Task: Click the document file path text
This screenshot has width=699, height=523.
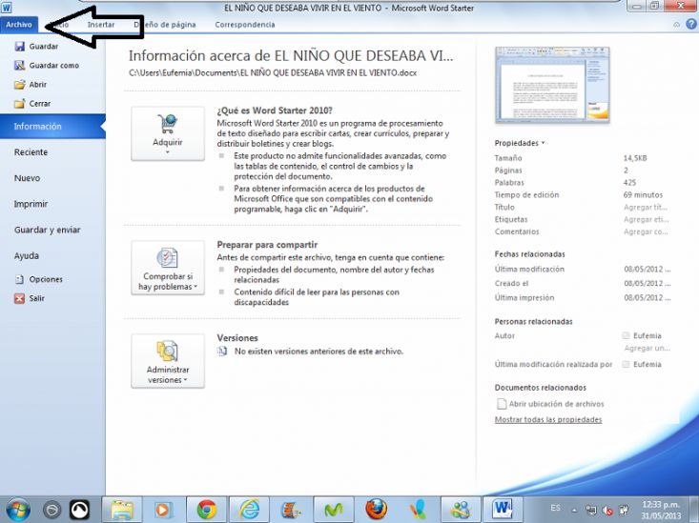Action: 273,72
